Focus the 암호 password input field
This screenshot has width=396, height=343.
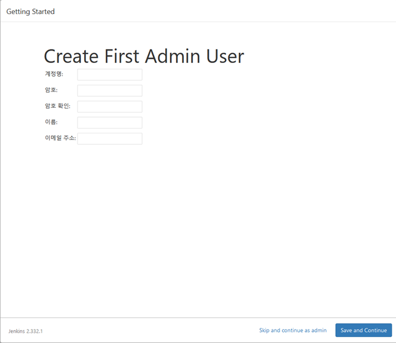(110, 91)
